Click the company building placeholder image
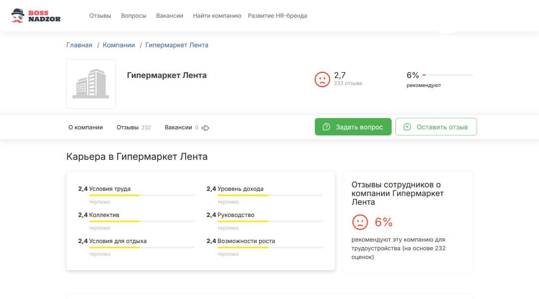 coord(91,84)
